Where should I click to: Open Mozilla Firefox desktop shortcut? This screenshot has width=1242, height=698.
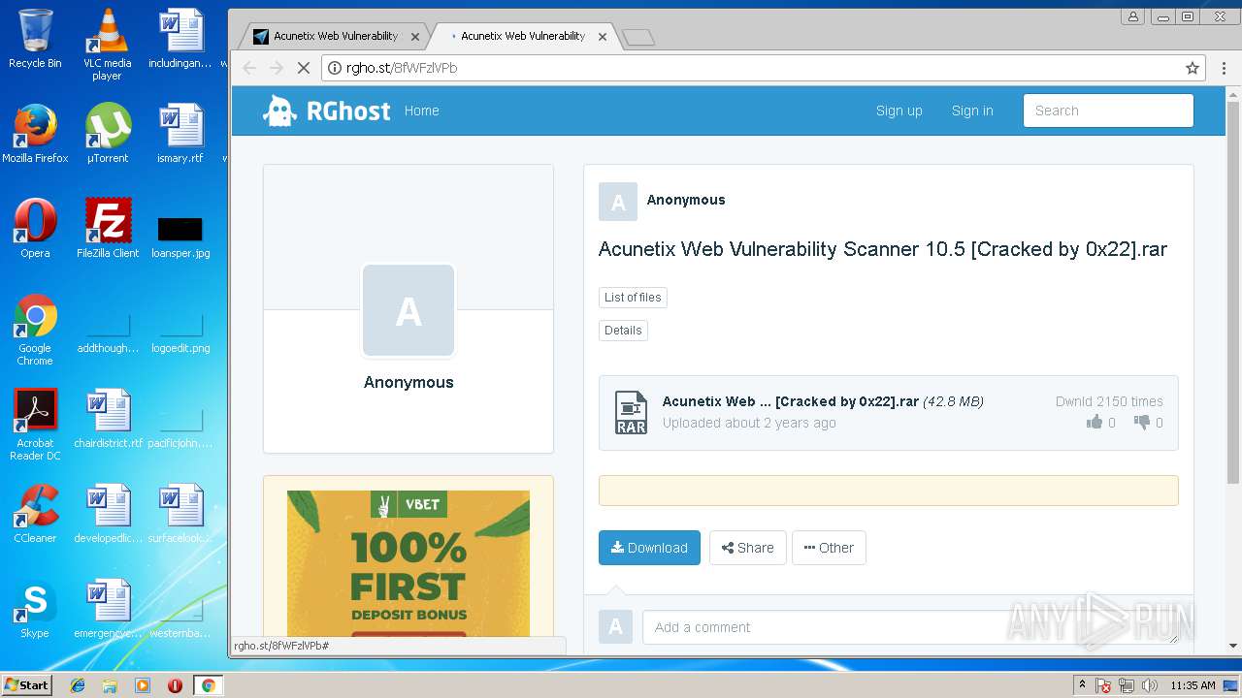[35, 134]
